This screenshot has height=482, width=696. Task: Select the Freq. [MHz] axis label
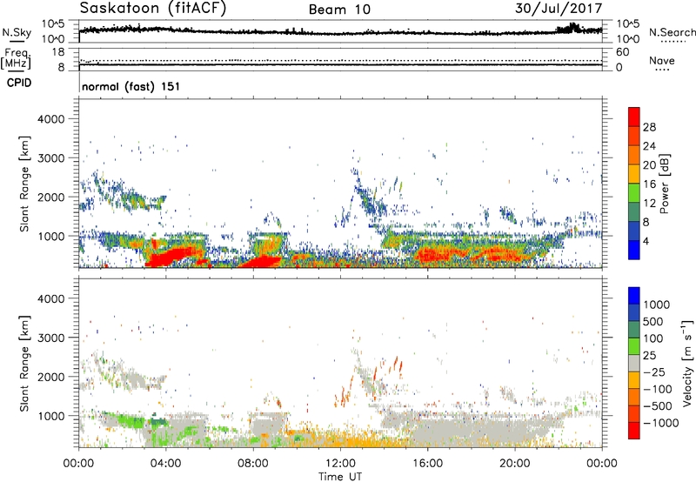tap(16, 58)
